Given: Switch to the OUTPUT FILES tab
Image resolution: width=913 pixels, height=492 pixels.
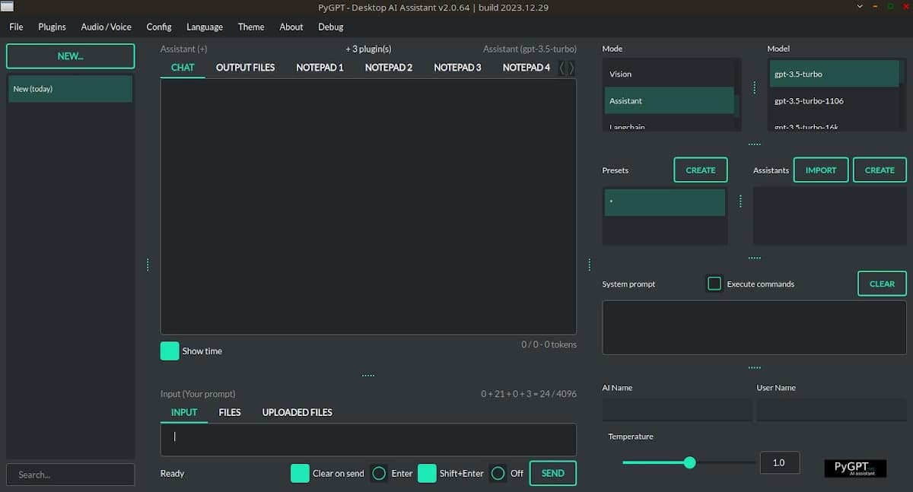Looking at the screenshot, I should point(245,67).
